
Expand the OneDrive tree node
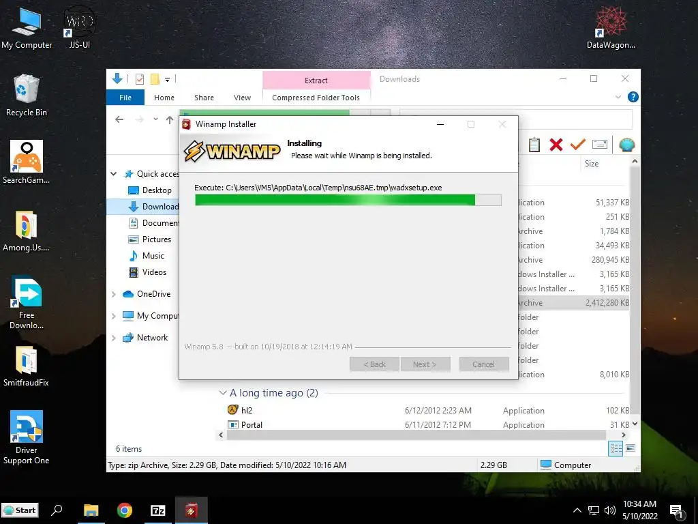[x=114, y=294]
